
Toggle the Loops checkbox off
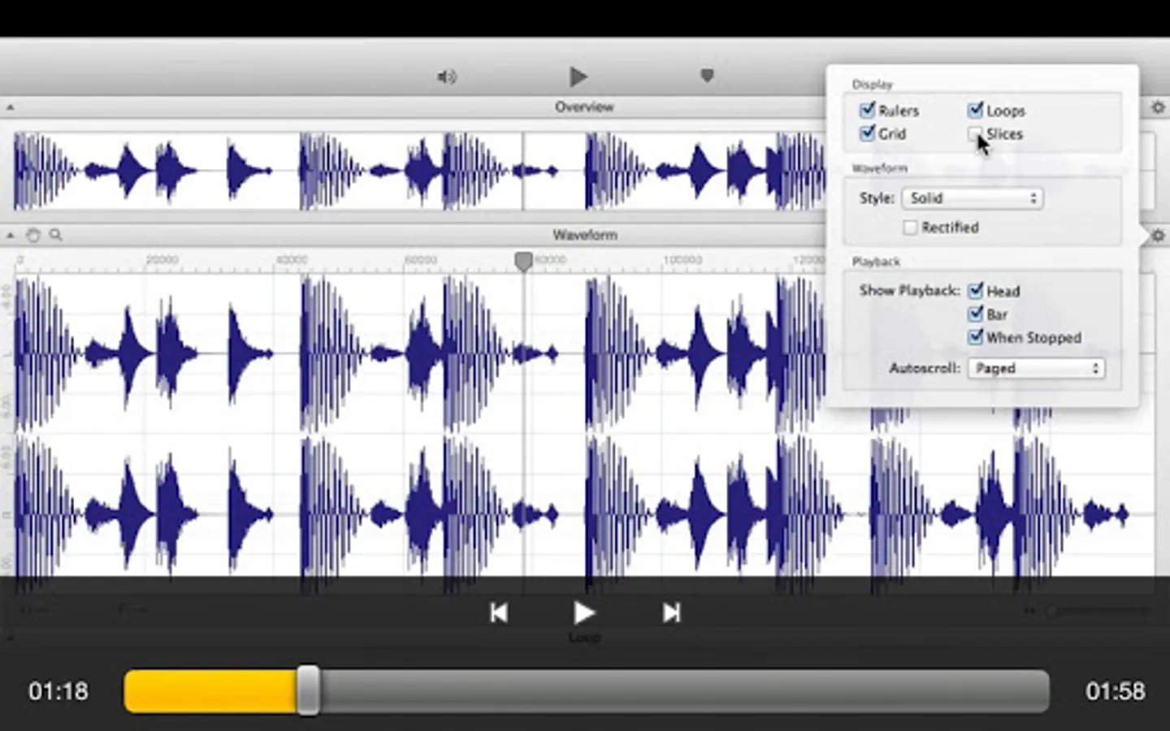pyautogui.click(x=975, y=110)
